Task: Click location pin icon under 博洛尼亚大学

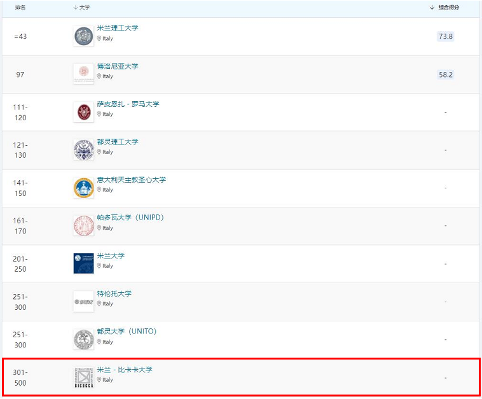Action: click(99, 76)
